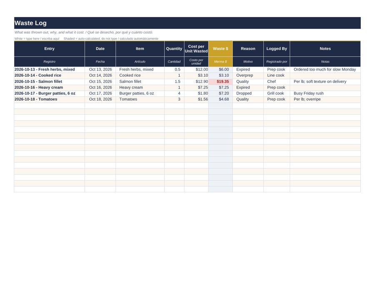Click reason cell 'Dropped'

click(248, 93)
